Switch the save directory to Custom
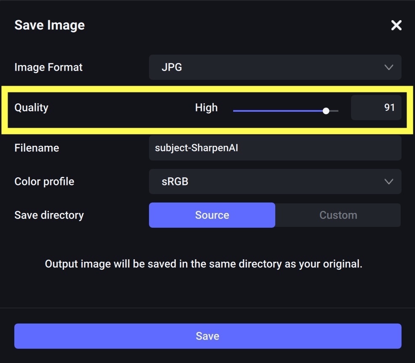This screenshot has height=363, width=415. point(338,215)
